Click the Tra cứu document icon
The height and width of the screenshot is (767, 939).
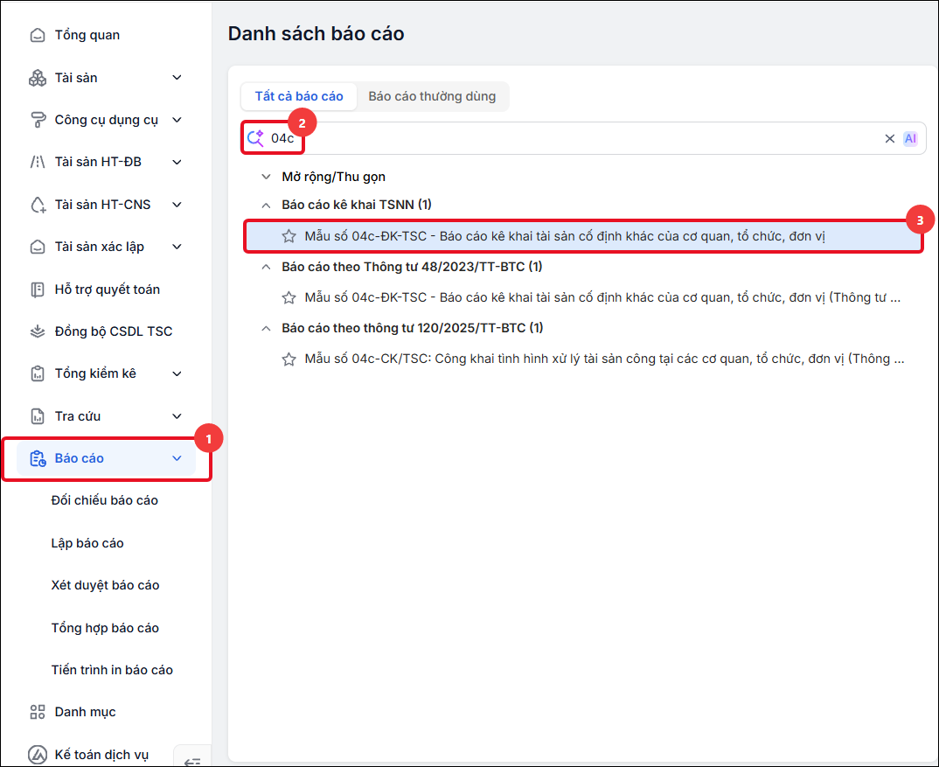click(38, 416)
